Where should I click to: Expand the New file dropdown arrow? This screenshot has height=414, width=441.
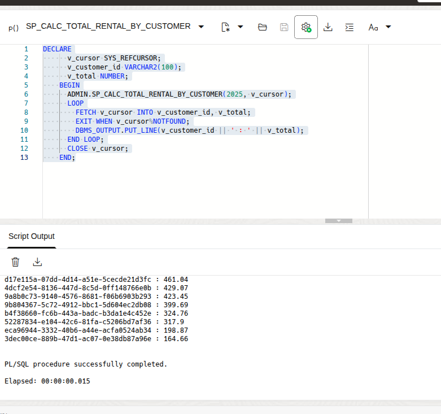pos(241,27)
